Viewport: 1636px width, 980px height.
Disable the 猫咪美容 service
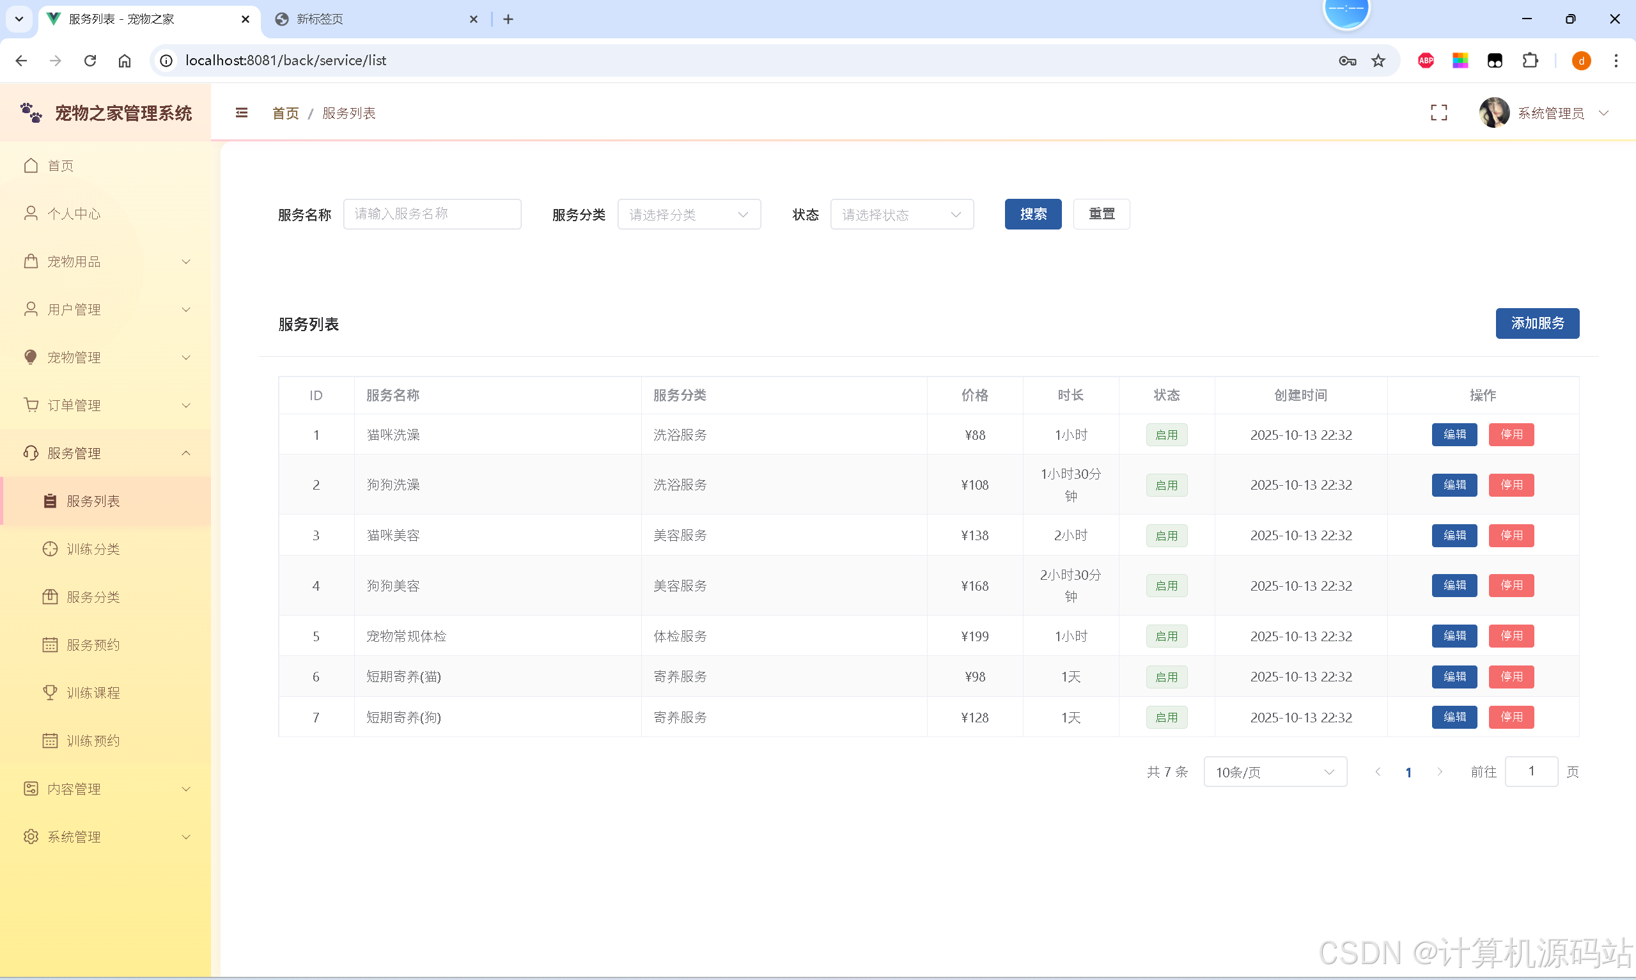point(1511,535)
